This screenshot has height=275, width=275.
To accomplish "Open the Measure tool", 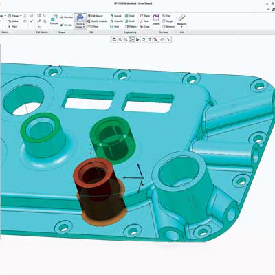I will 181,19.
